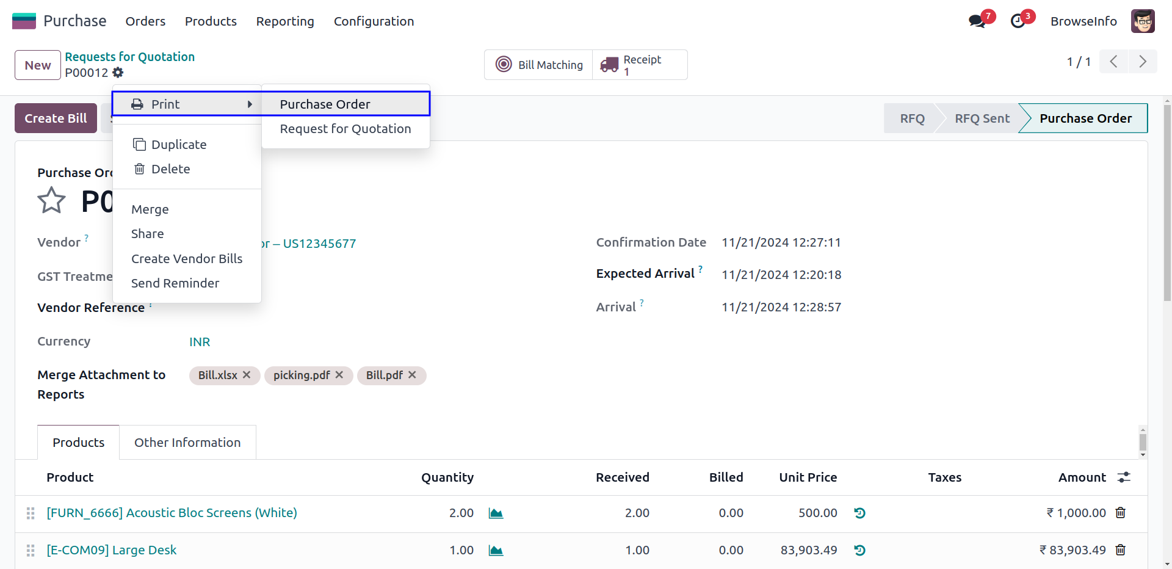Screen dimensions: 1172x569
Task: Click the Create Bill button
Action: 56,118
